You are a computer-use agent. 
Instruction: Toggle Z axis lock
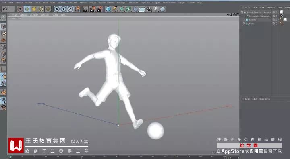[x=70, y=9]
